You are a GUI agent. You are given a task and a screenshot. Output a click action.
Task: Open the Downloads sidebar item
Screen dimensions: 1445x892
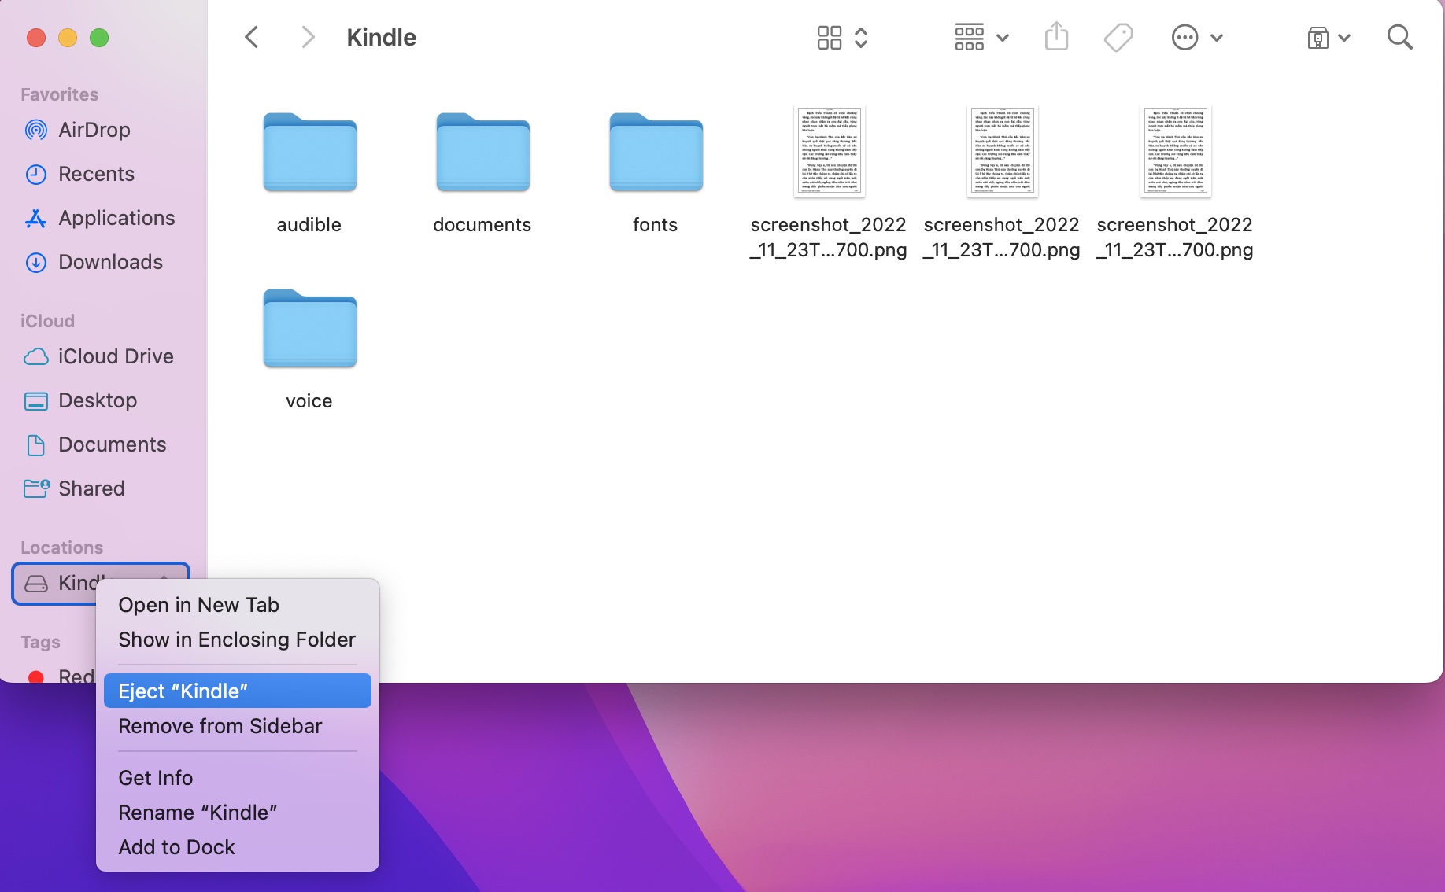tap(110, 262)
